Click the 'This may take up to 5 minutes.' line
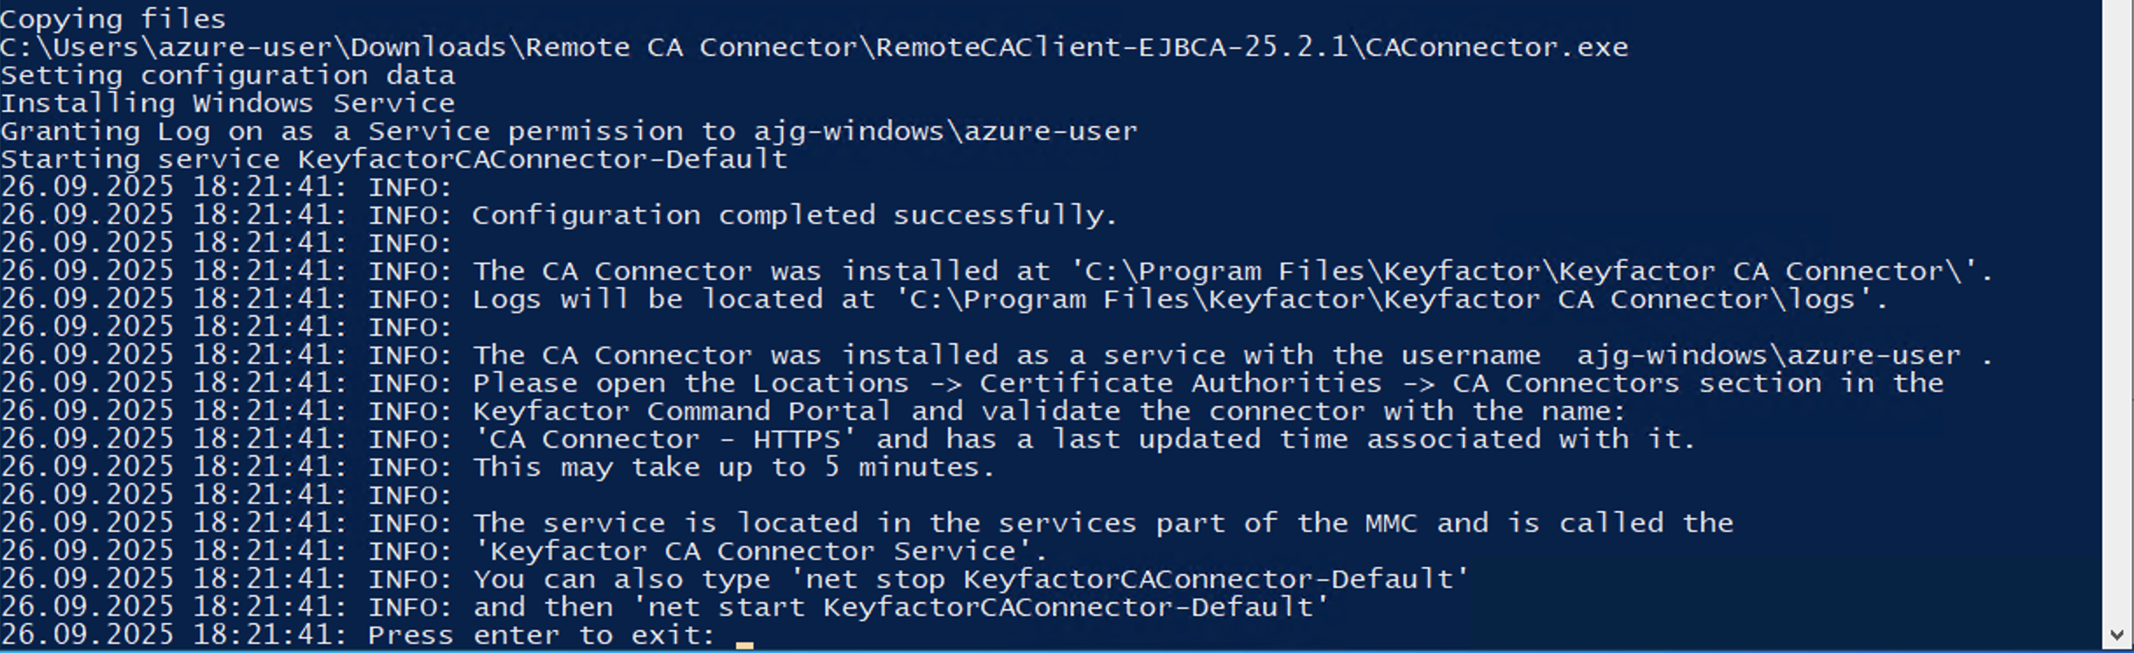Image resolution: width=2134 pixels, height=653 pixels. [x=734, y=467]
